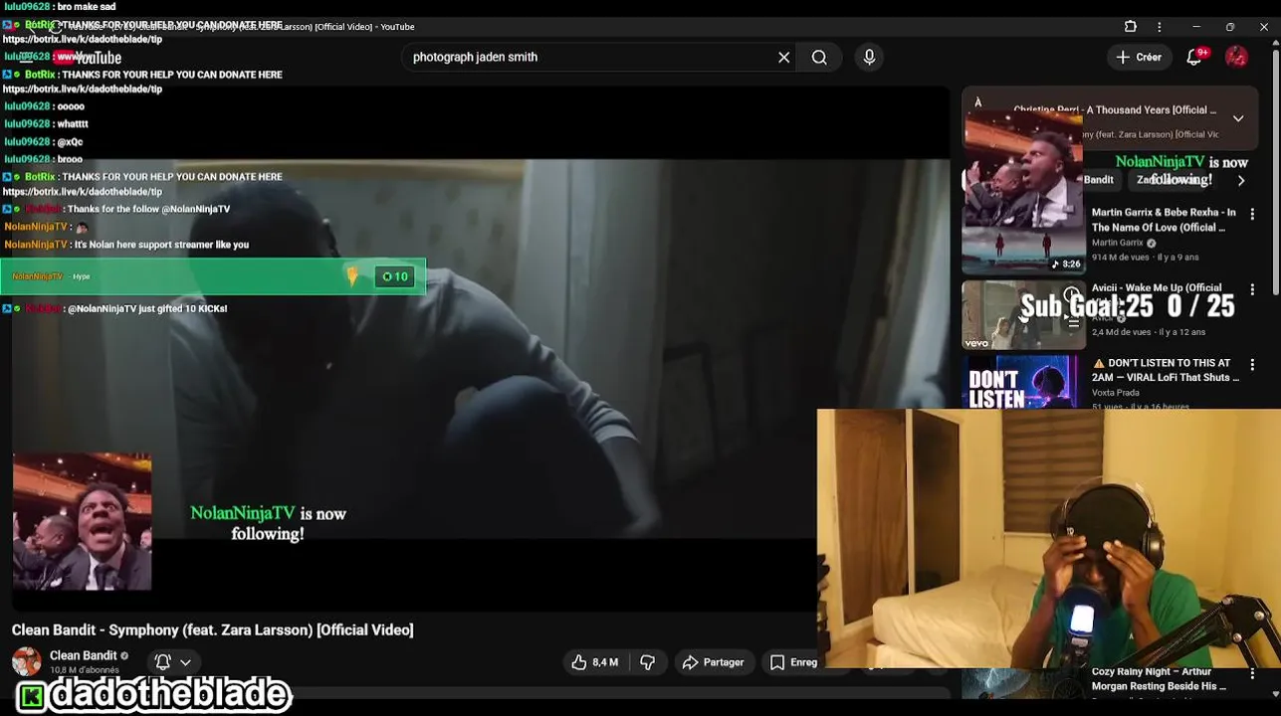Open options for Avicii Wake Me Up

pos(1251,288)
